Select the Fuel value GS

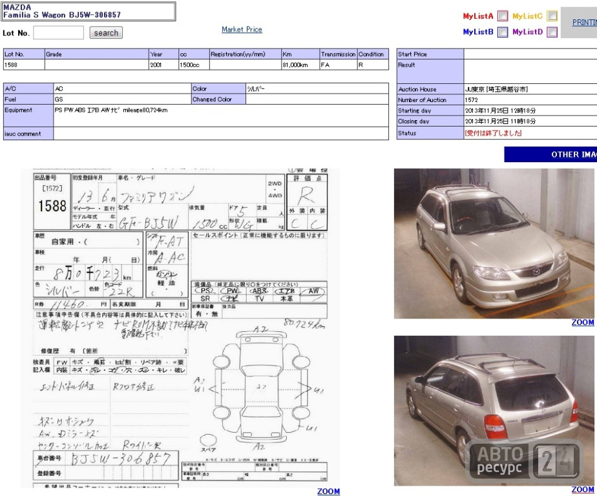pos(59,99)
